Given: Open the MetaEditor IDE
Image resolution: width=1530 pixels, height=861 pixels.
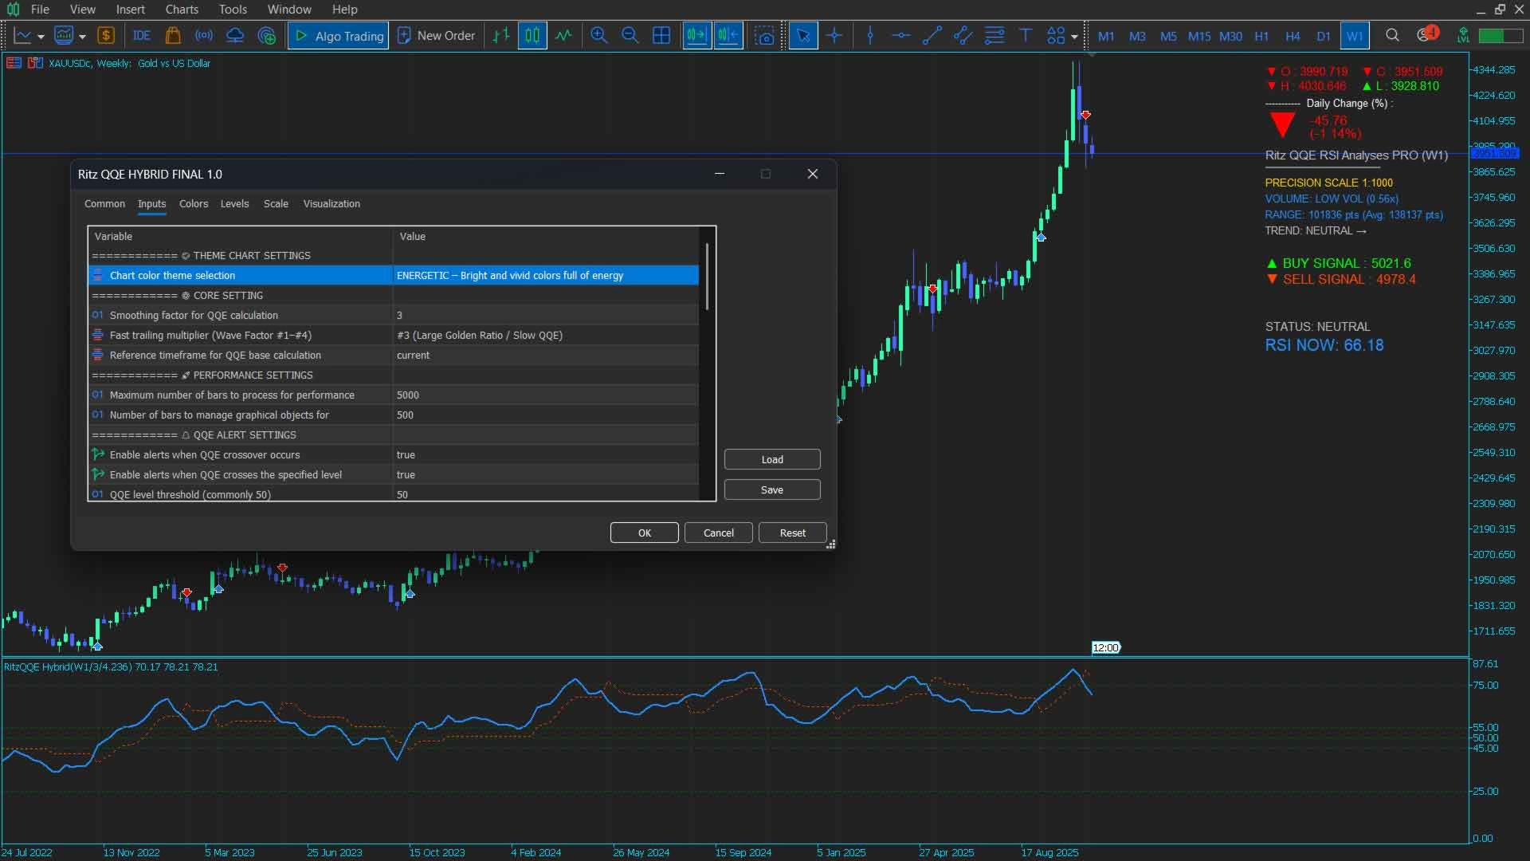Looking at the screenshot, I should [x=142, y=36].
